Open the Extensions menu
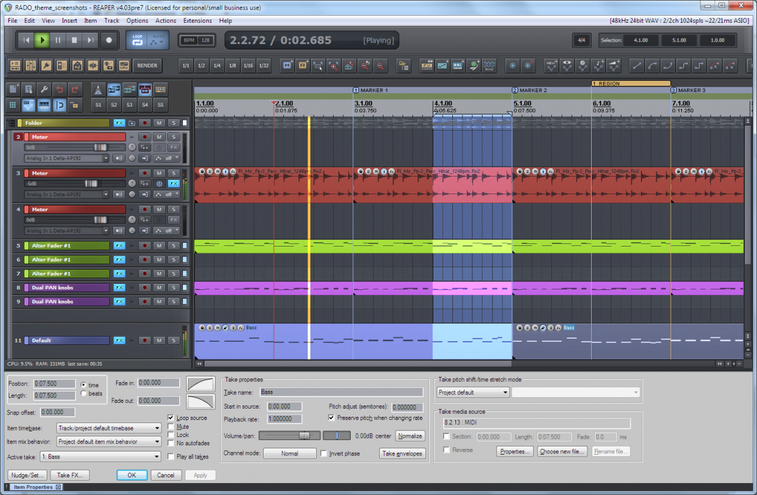The image size is (757, 495). coord(197,21)
